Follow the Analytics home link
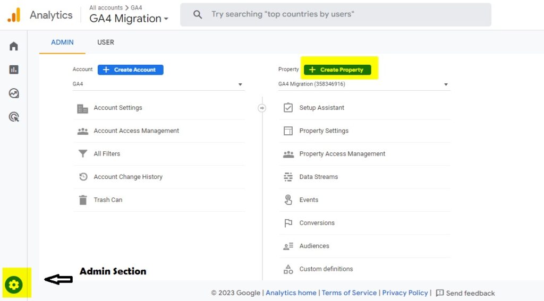 click(291, 293)
